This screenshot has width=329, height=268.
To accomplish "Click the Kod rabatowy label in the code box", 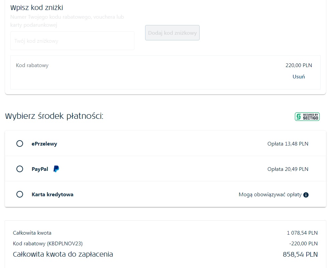I will (x=32, y=65).
